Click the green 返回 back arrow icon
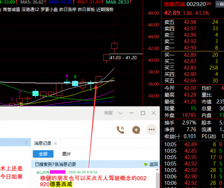 [146, 164]
